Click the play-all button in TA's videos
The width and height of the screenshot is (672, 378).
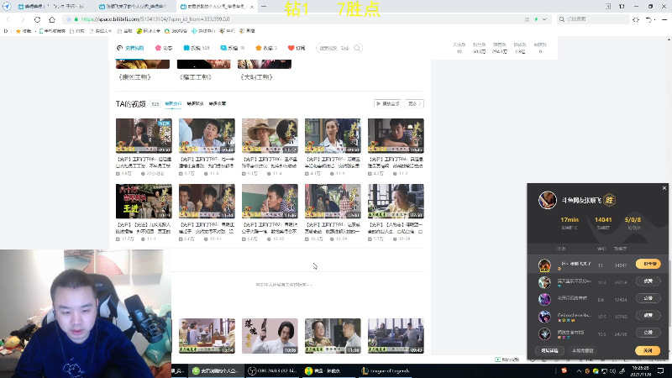(388, 103)
